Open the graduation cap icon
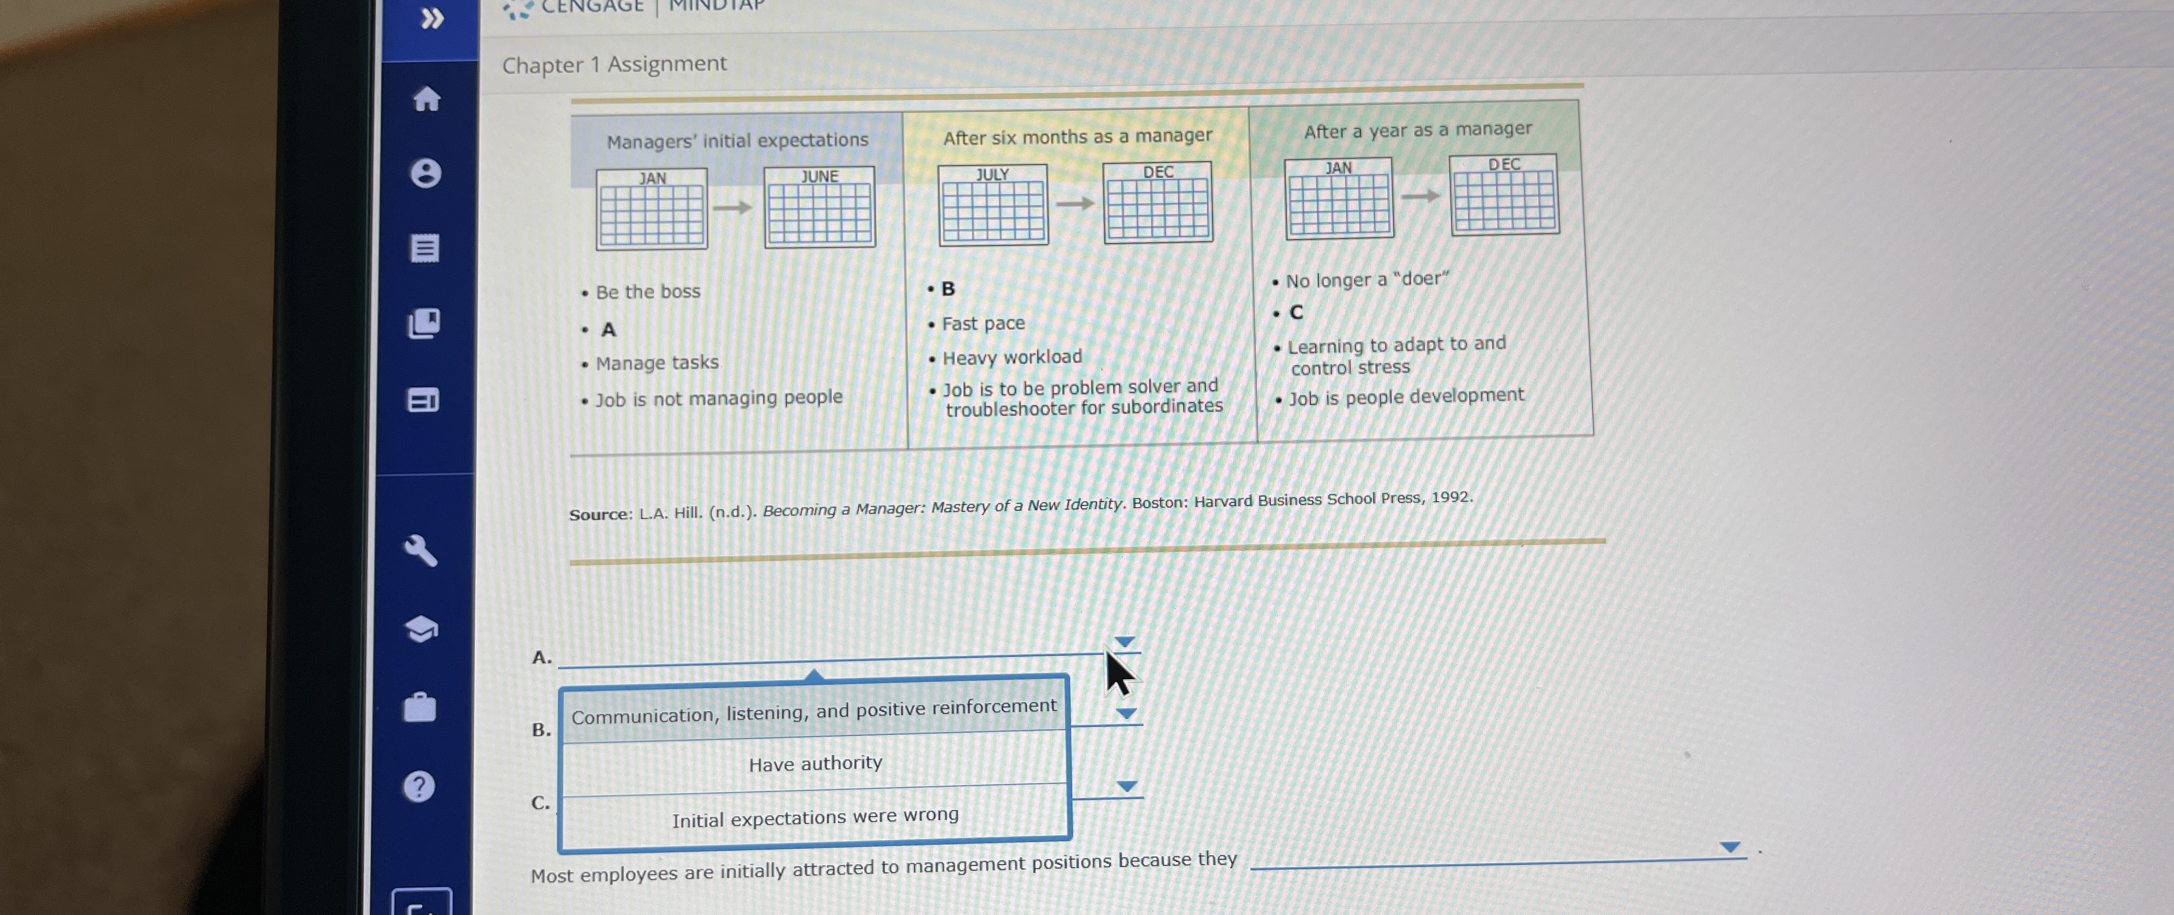The width and height of the screenshot is (2174, 915). pos(421,628)
